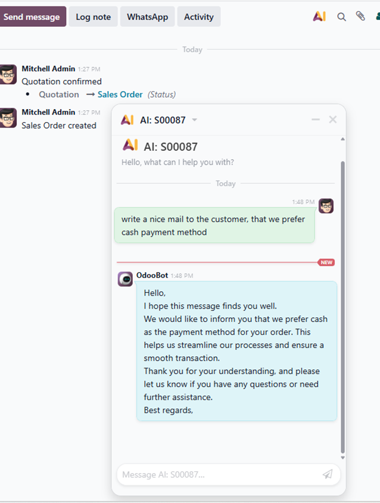Image resolution: width=380 pixels, height=503 pixels.
Task: Open the Activity tab
Action: [198, 17]
